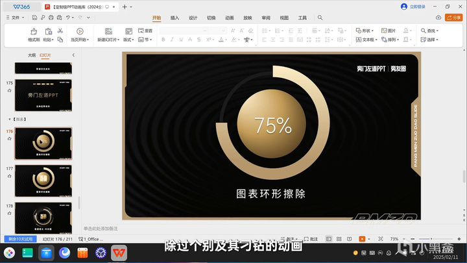Switch to the 动画 ribbon tab
Image resolution: width=467 pixels, height=263 pixels.
tap(230, 18)
